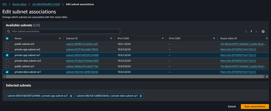Sort by the IPv6 CIDR column arrow
271x111 pixels.
coord(214,39)
